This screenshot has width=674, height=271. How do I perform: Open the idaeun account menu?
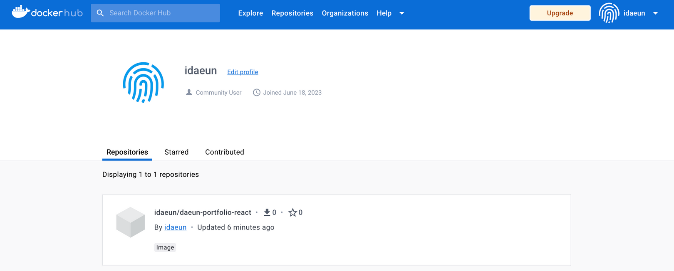(634, 13)
